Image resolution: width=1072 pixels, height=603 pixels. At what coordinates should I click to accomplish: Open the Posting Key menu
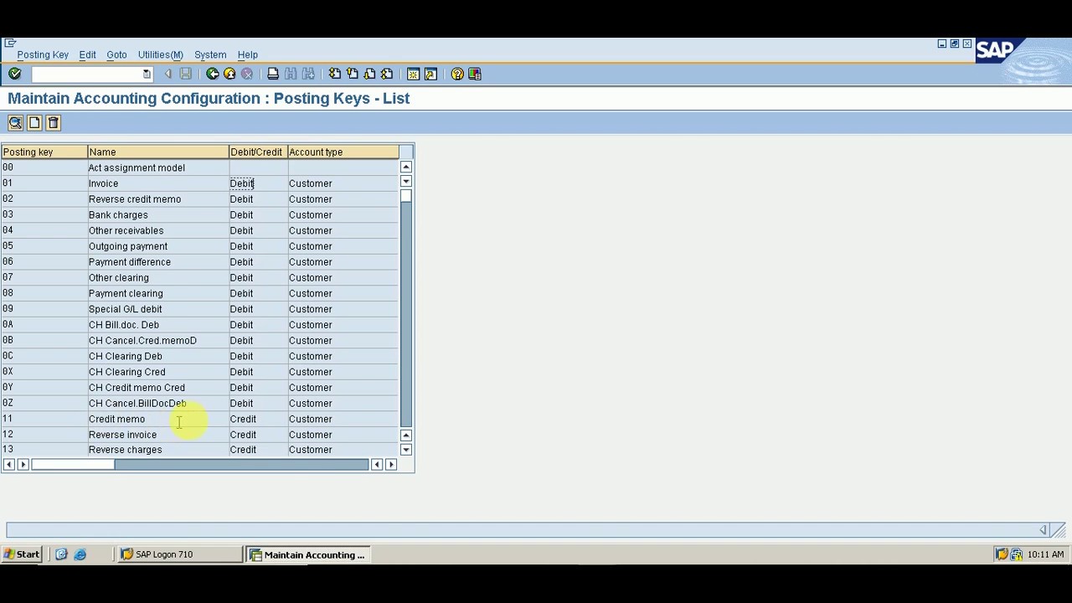point(43,54)
